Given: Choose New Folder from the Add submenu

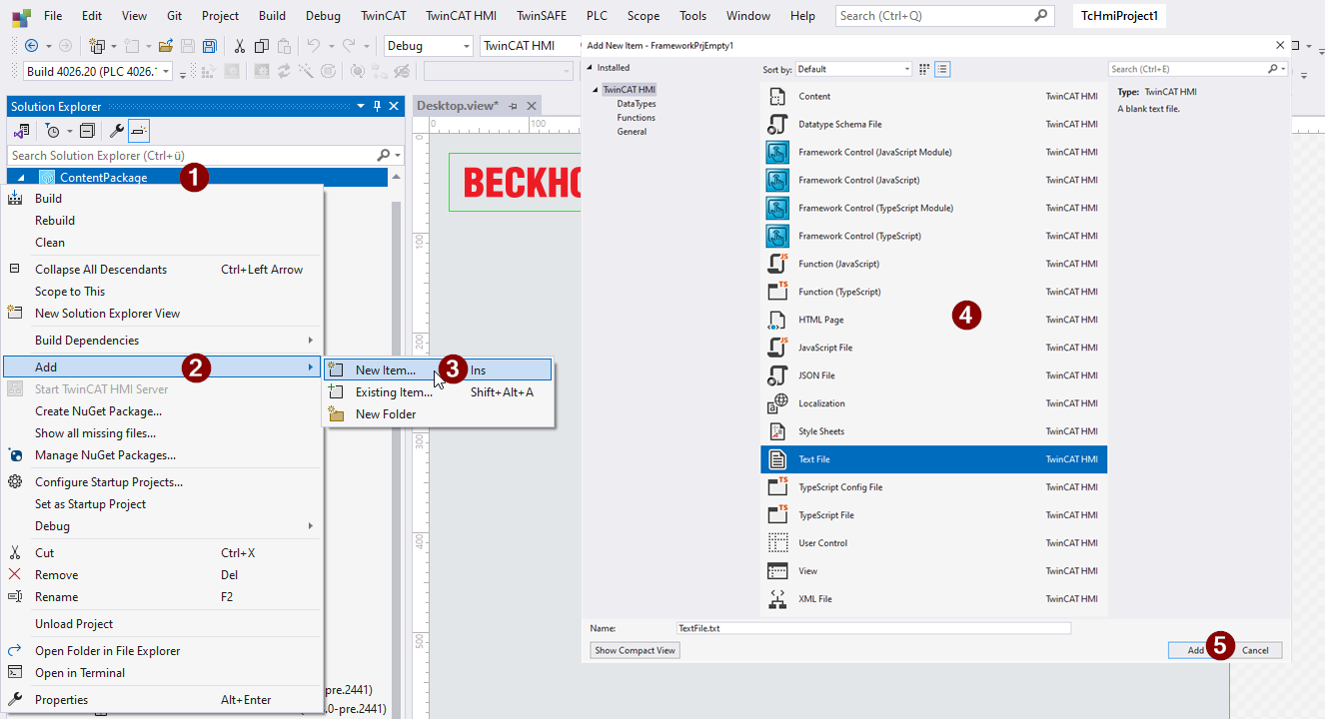Looking at the screenshot, I should pyautogui.click(x=386, y=414).
